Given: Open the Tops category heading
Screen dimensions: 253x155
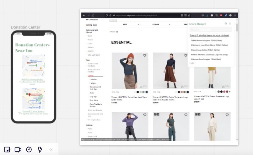Looking at the screenshot, I should coord(88,60).
